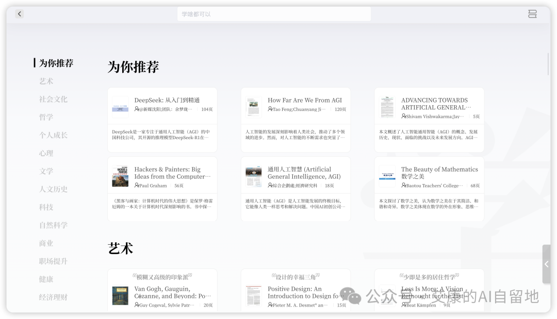Click the How Far Are We From AGI cover

point(254,106)
